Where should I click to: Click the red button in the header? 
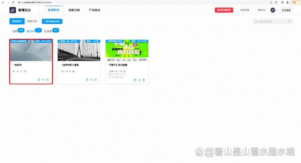pyautogui.click(x=224, y=10)
